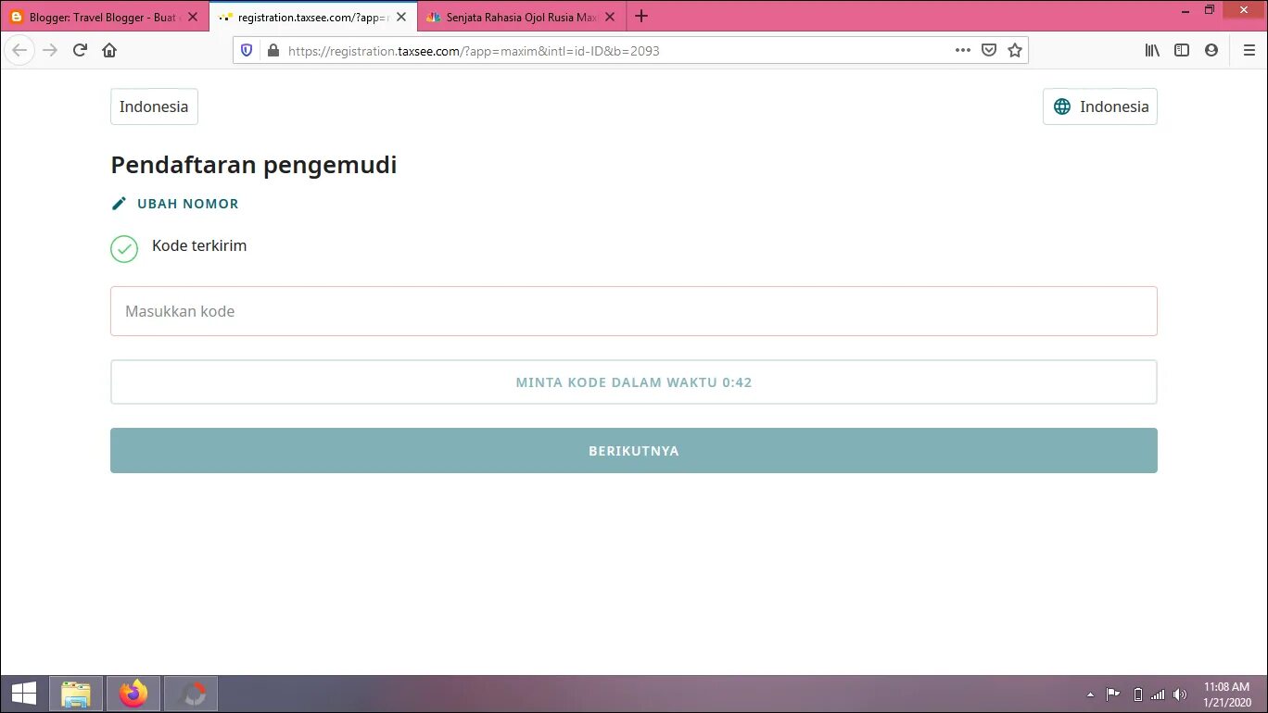This screenshot has width=1268, height=713.
Task: Bookmark this page with star icon
Action: point(1015,51)
